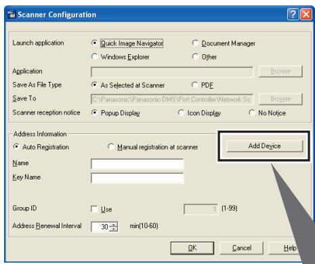
Task: Click the Browse button beside Save To
Action: click(x=280, y=99)
